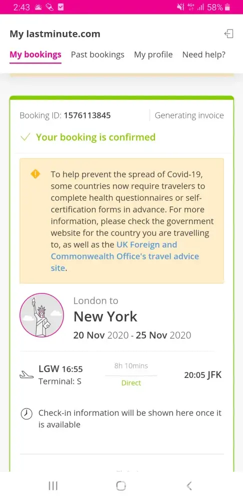
Task: Tap battery indicator in status bar
Action: [227, 7]
